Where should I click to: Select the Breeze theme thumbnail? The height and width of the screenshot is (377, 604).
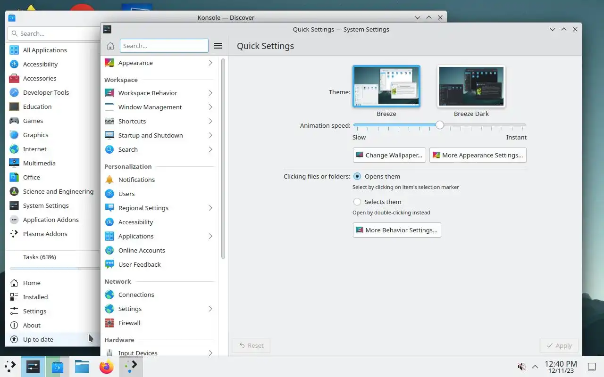[386, 86]
